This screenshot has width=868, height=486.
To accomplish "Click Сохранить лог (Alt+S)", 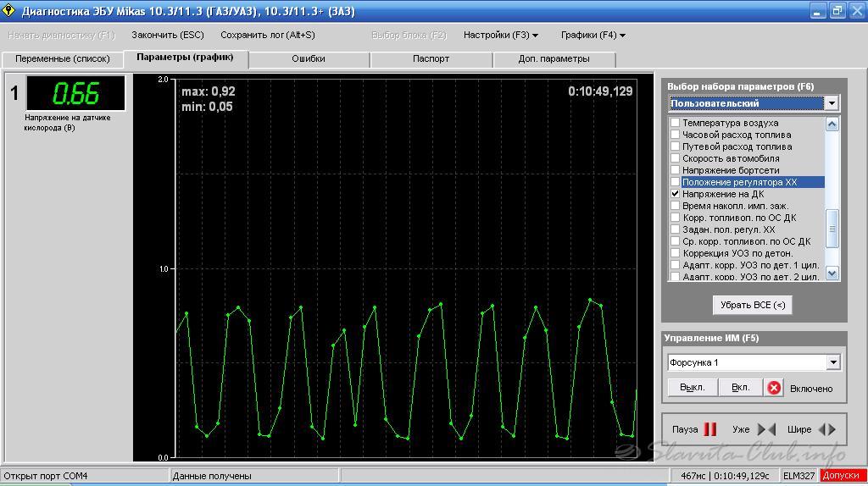I will 267,35.
